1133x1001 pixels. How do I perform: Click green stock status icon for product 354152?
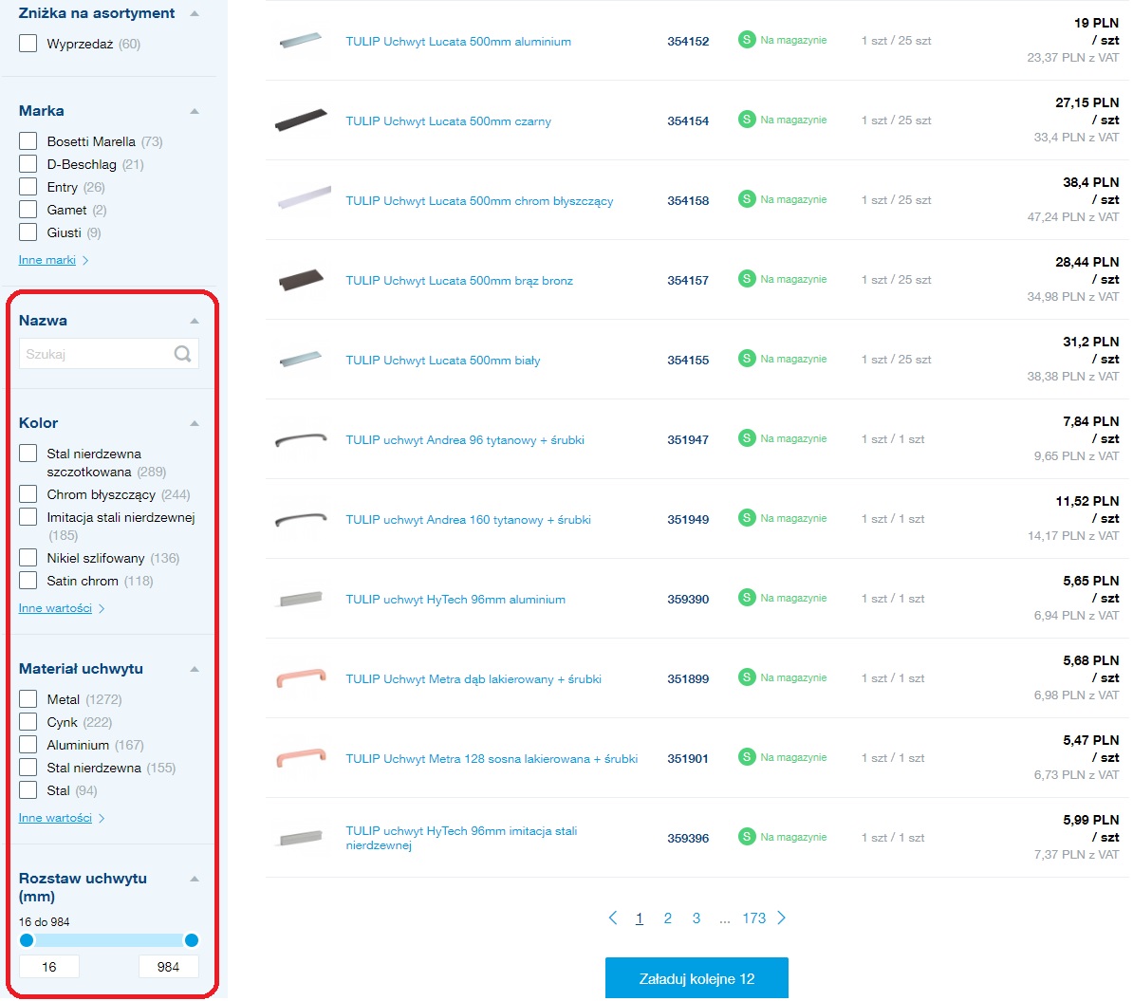(x=747, y=40)
